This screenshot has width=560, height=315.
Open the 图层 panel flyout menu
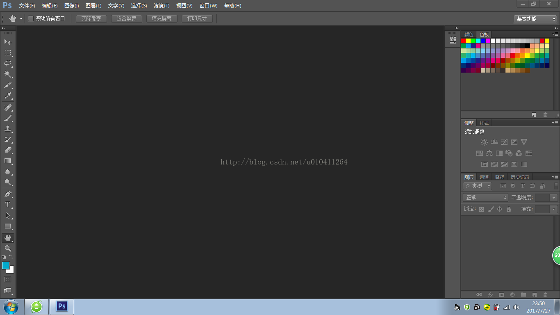point(555,177)
